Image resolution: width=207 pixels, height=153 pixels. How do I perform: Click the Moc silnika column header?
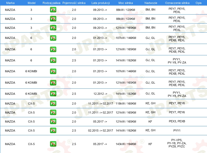[125, 3]
